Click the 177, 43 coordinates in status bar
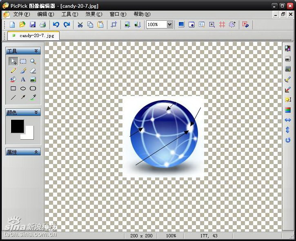 point(209,236)
